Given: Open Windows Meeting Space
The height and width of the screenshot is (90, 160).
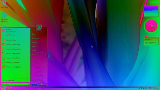Looking at the screenshot, I should point(15,67).
